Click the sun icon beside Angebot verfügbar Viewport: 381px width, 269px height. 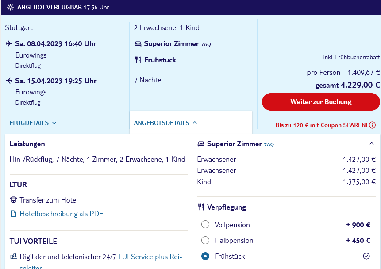[10, 7]
